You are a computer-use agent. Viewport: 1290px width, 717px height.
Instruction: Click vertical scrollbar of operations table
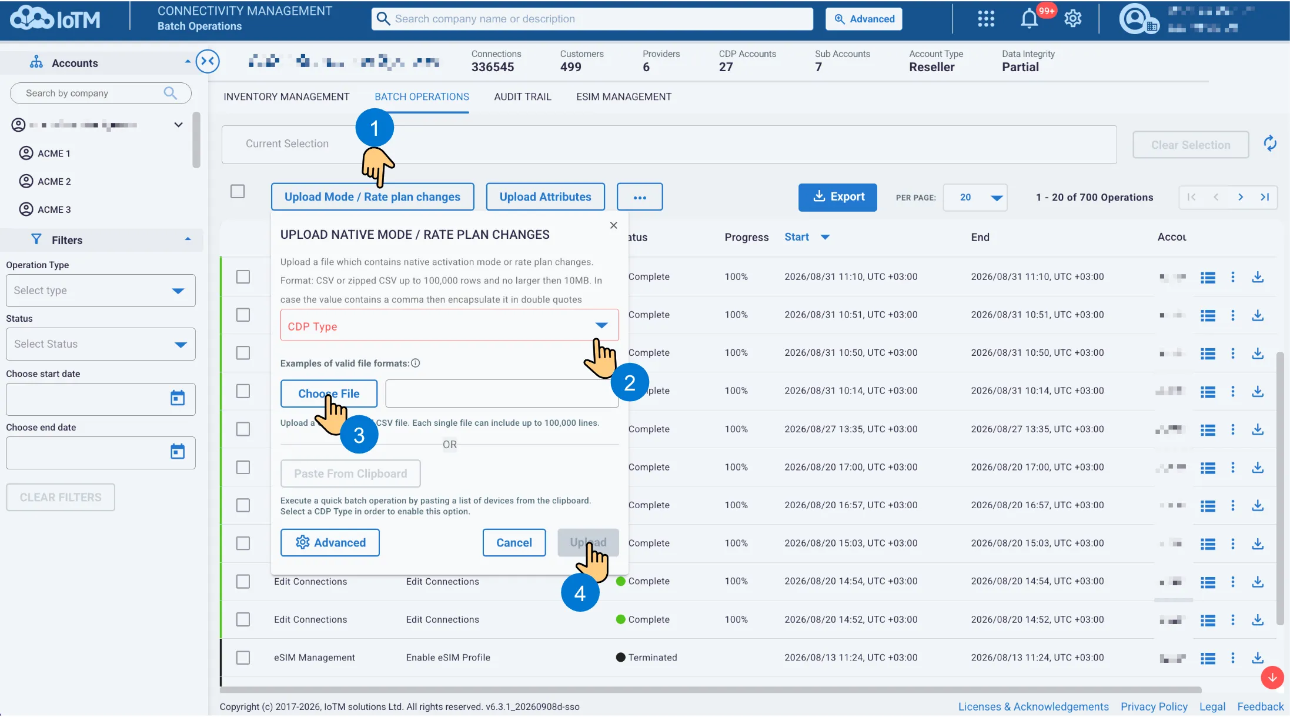(x=1279, y=488)
